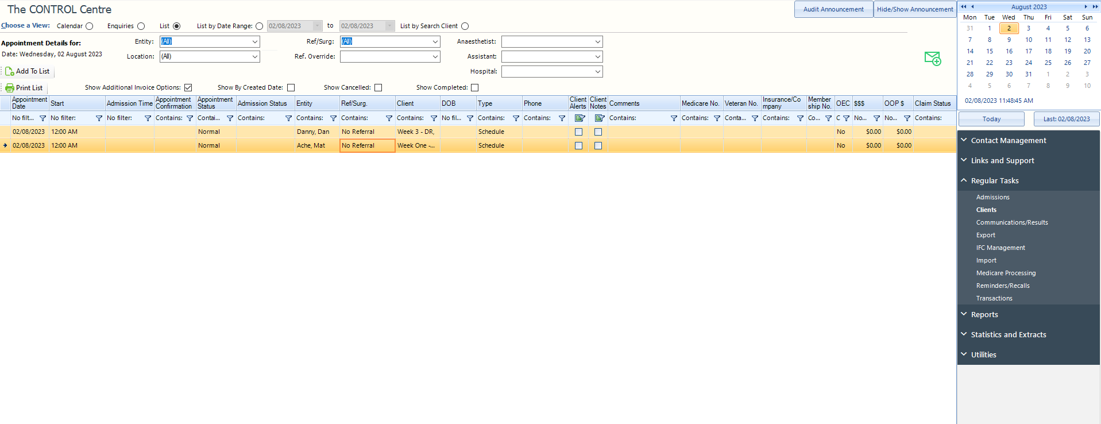Go to previous month in calendar

(972, 7)
